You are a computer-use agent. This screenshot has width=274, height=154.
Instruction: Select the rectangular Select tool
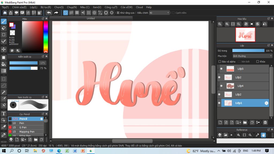4,79
